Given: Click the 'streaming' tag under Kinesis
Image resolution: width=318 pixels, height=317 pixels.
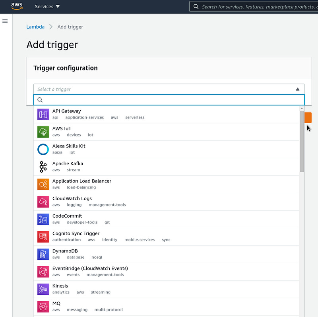Looking at the screenshot, I should pyautogui.click(x=101, y=292).
